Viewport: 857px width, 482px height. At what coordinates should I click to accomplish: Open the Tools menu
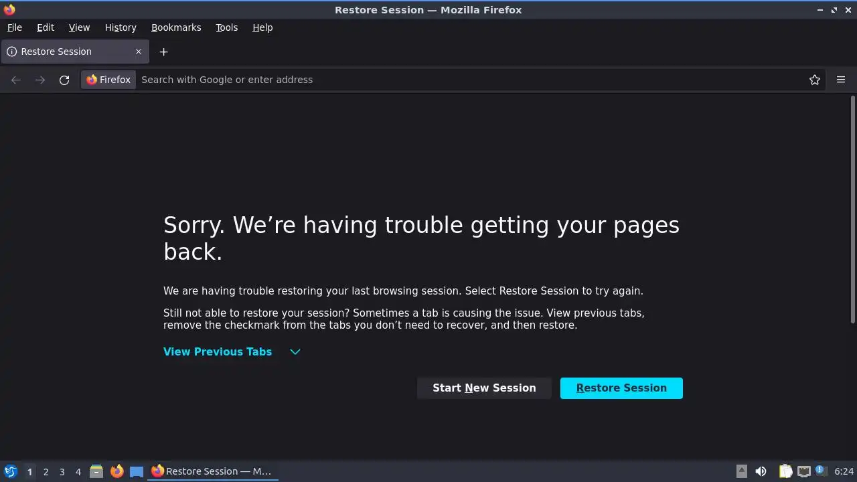[226, 27]
